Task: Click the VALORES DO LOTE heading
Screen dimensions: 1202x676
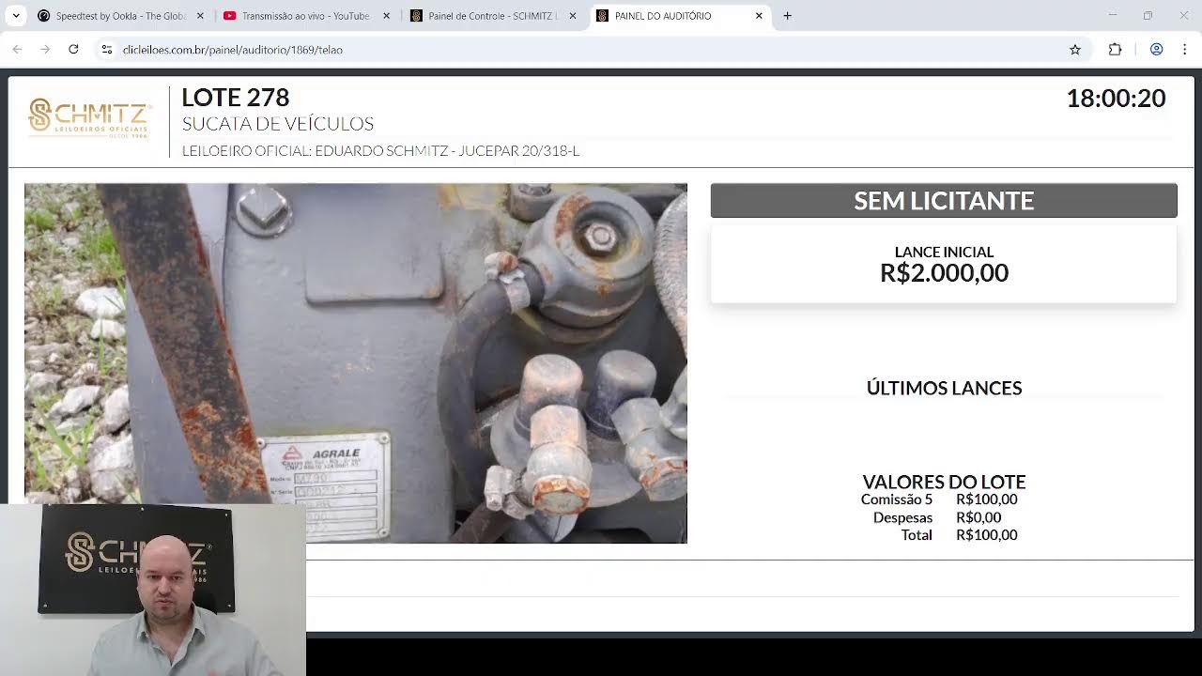Action: tap(944, 482)
